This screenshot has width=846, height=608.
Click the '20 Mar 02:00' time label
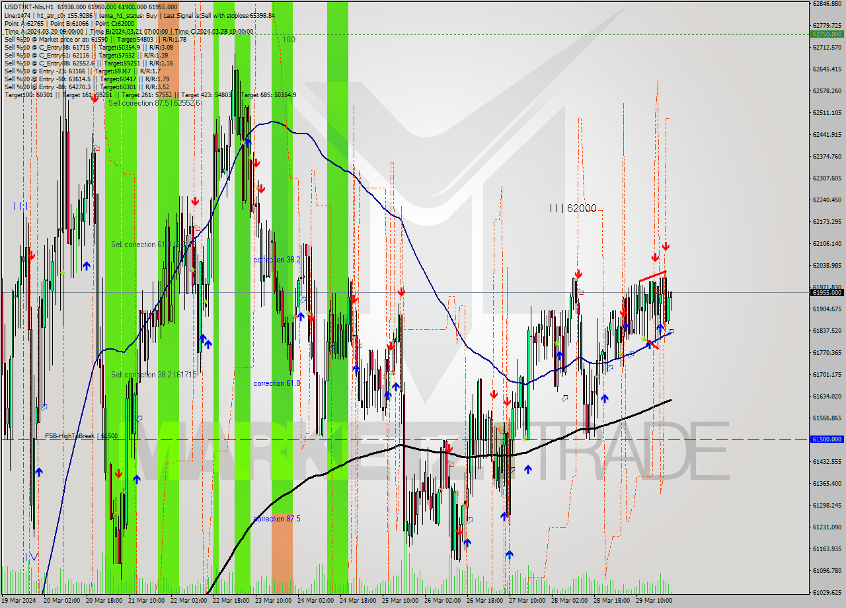pos(62,601)
